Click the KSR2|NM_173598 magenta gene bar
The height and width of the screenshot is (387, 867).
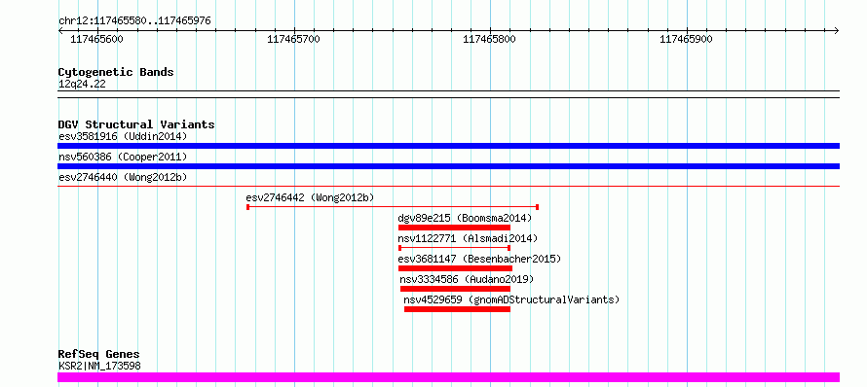click(448, 377)
